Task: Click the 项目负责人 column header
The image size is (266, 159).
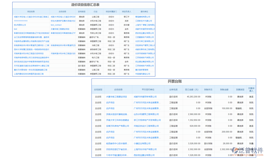Action: (x=126, y=12)
